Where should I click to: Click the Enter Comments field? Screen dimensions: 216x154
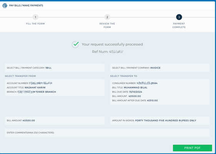107,132
